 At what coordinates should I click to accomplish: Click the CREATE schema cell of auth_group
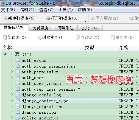[129, 60]
